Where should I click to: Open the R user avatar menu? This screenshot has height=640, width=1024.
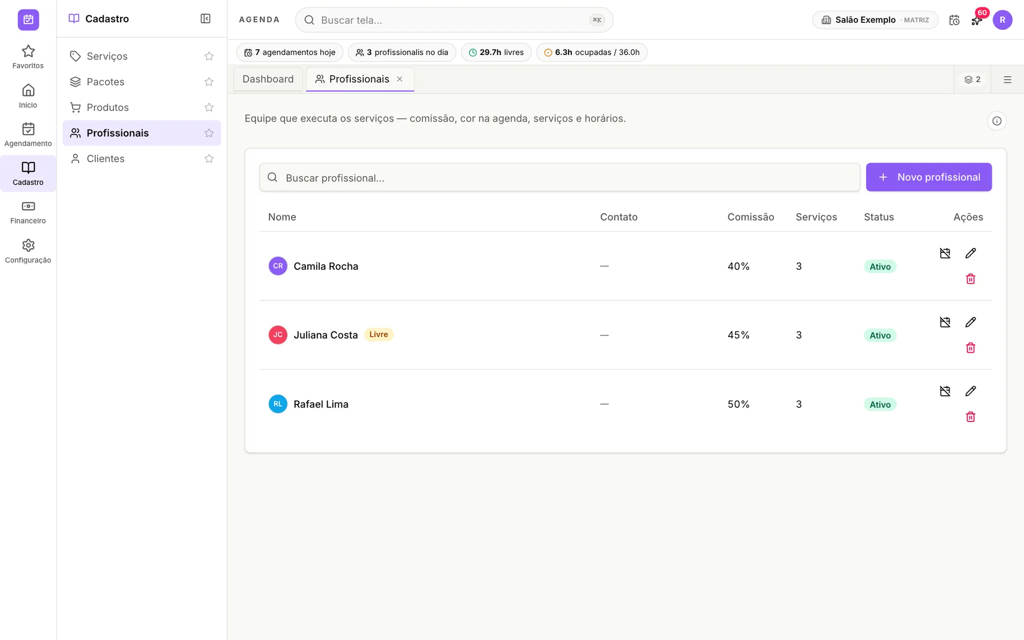pos(1002,20)
